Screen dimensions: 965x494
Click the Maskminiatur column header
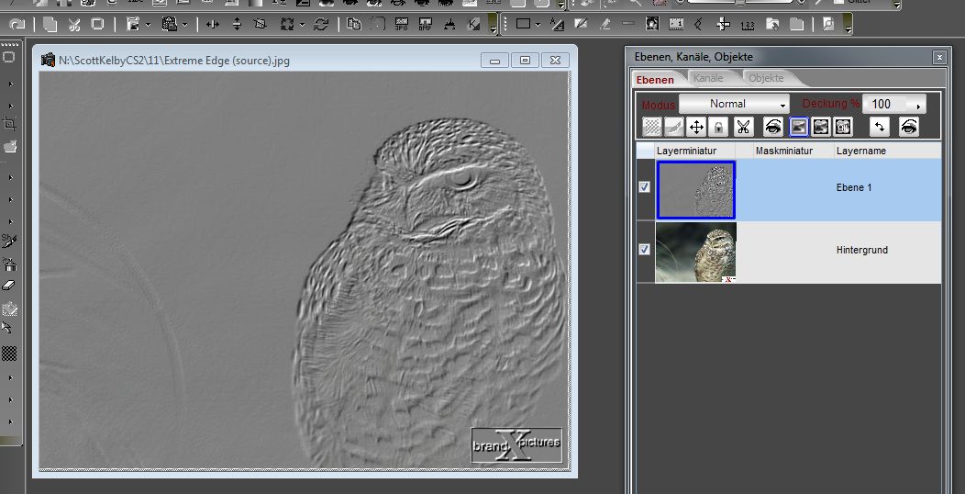pyautogui.click(x=784, y=151)
